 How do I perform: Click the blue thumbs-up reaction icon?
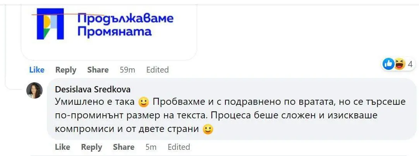388,64
